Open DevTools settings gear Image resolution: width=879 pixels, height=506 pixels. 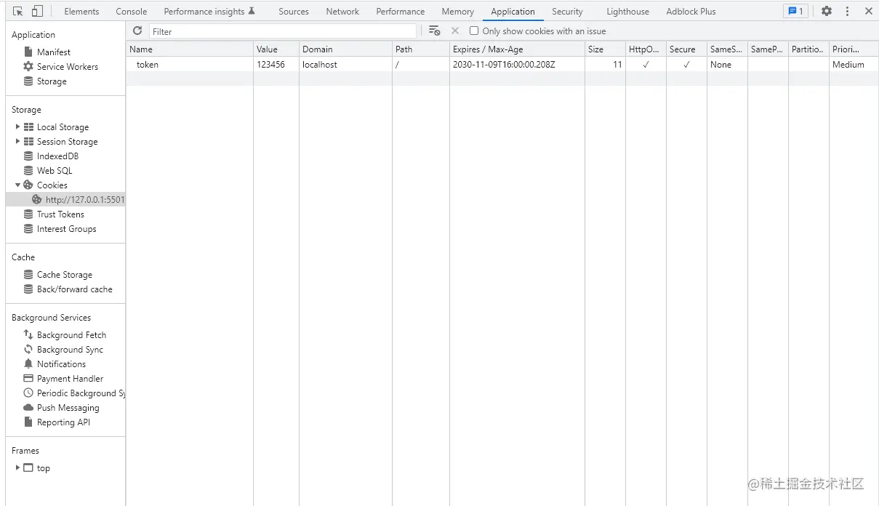coord(827,11)
